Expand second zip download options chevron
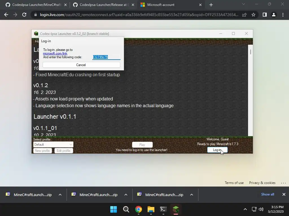 (126, 195)
